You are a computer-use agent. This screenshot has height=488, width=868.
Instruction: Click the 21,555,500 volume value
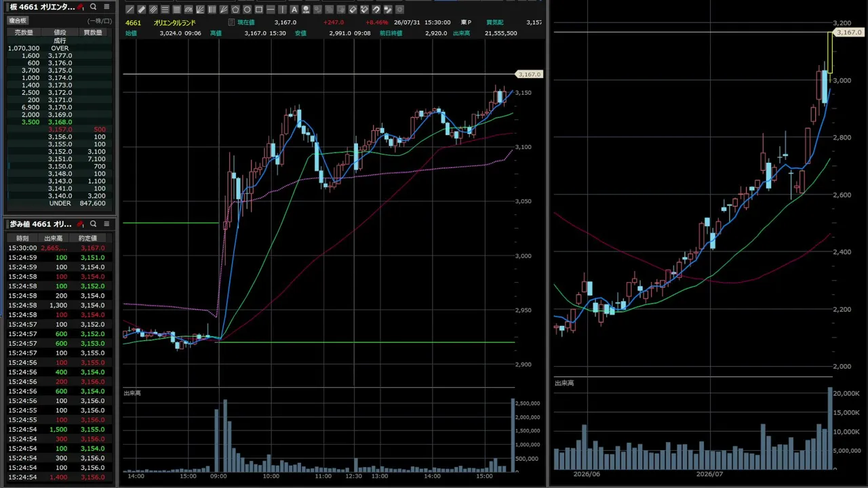500,33
